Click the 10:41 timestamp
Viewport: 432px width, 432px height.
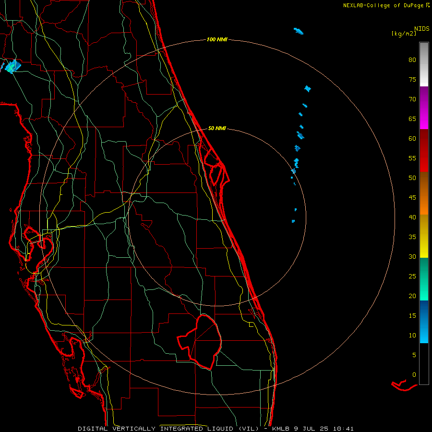tap(343, 429)
